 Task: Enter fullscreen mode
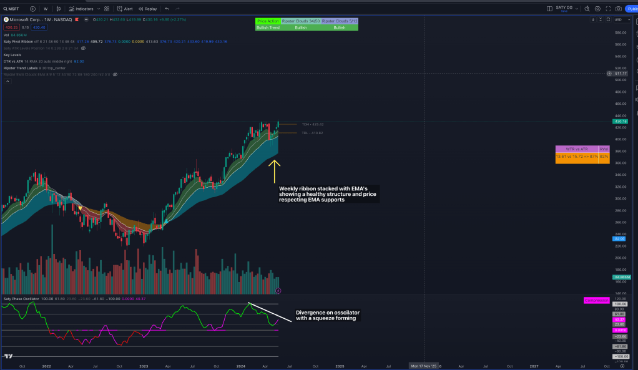click(608, 9)
